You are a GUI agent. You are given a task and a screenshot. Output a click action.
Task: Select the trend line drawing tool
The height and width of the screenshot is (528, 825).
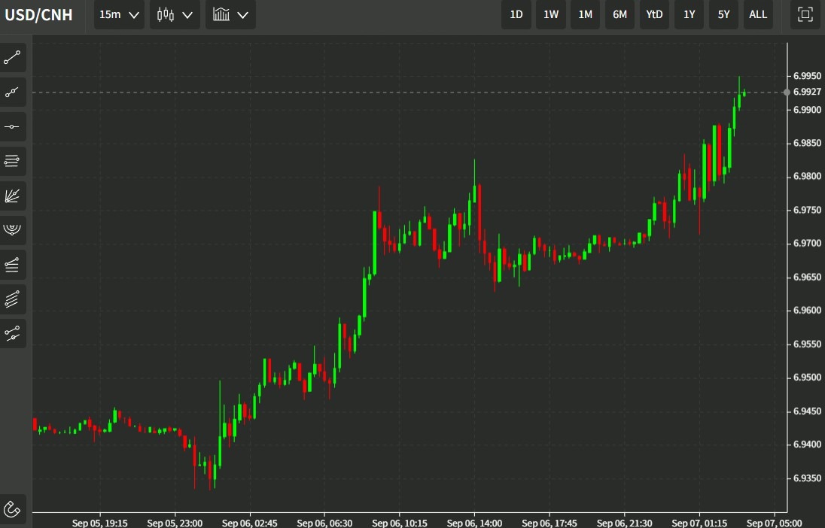(13, 57)
